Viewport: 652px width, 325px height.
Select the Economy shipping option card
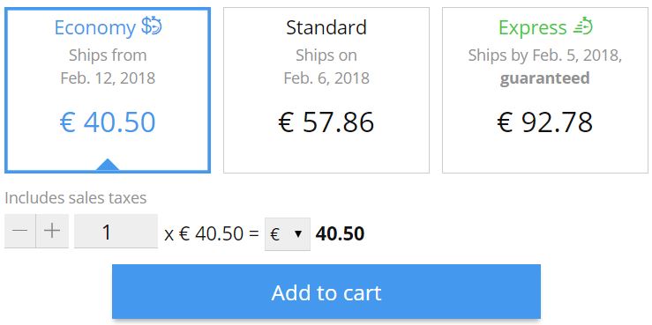[108, 90]
